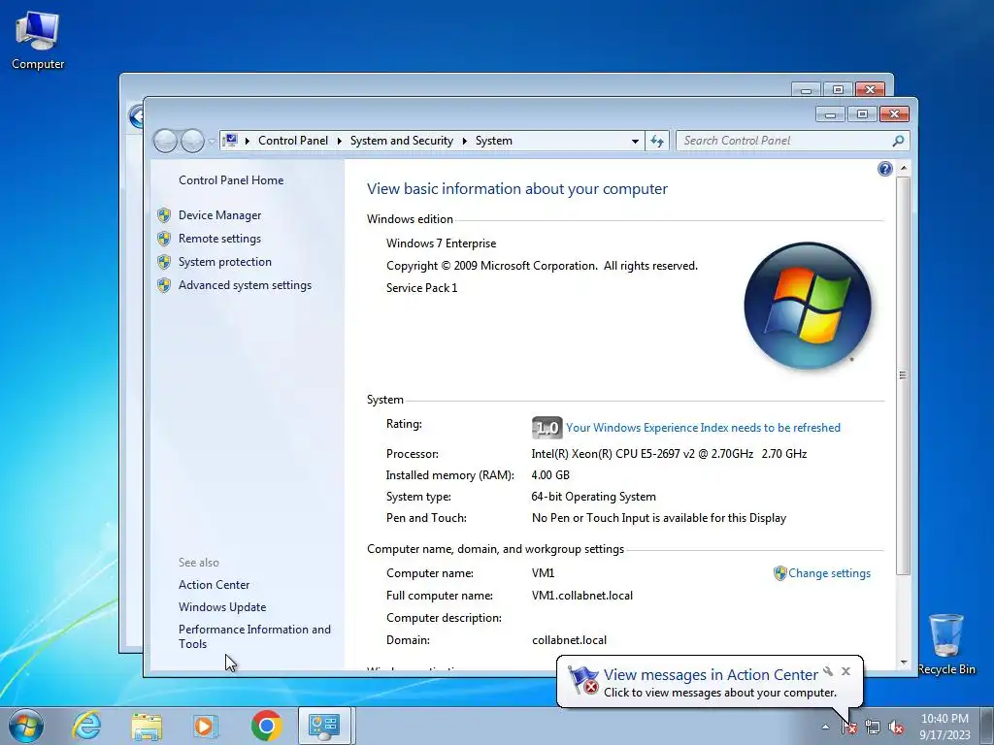Launch Windows Media Player from the taskbar
This screenshot has width=994, height=745.
[206, 726]
